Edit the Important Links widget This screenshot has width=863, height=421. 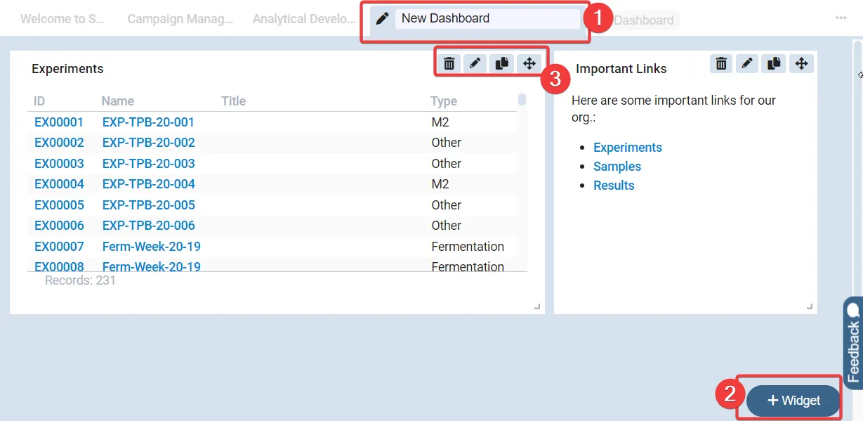click(x=747, y=64)
